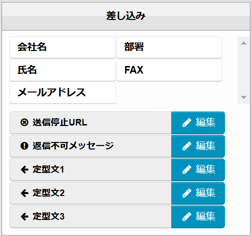Click the exclamation icon beside 返信不可メッセージ
The image size is (251, 236).
25,146
